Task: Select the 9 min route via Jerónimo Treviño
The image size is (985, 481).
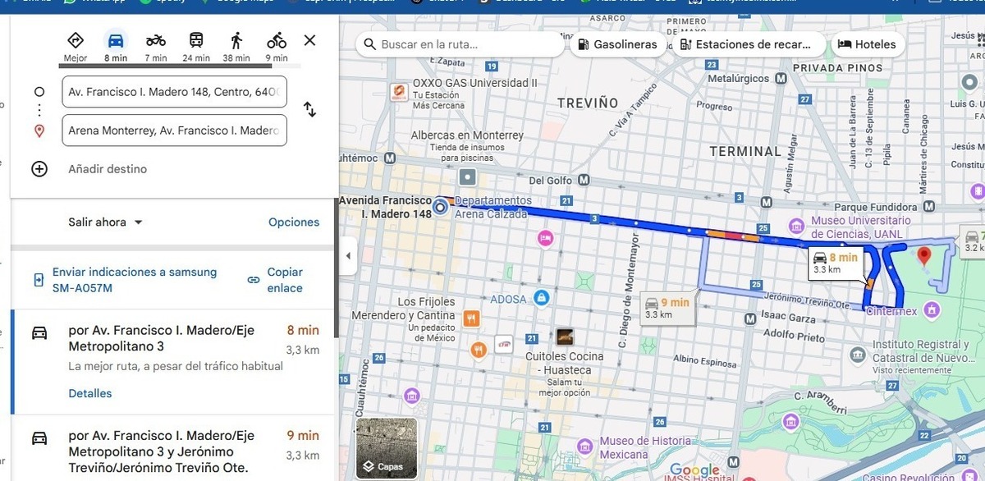Action: coord(174,448)
